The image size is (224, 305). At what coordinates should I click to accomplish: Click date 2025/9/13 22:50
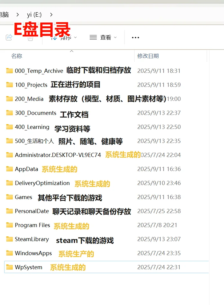click(159, 127)
